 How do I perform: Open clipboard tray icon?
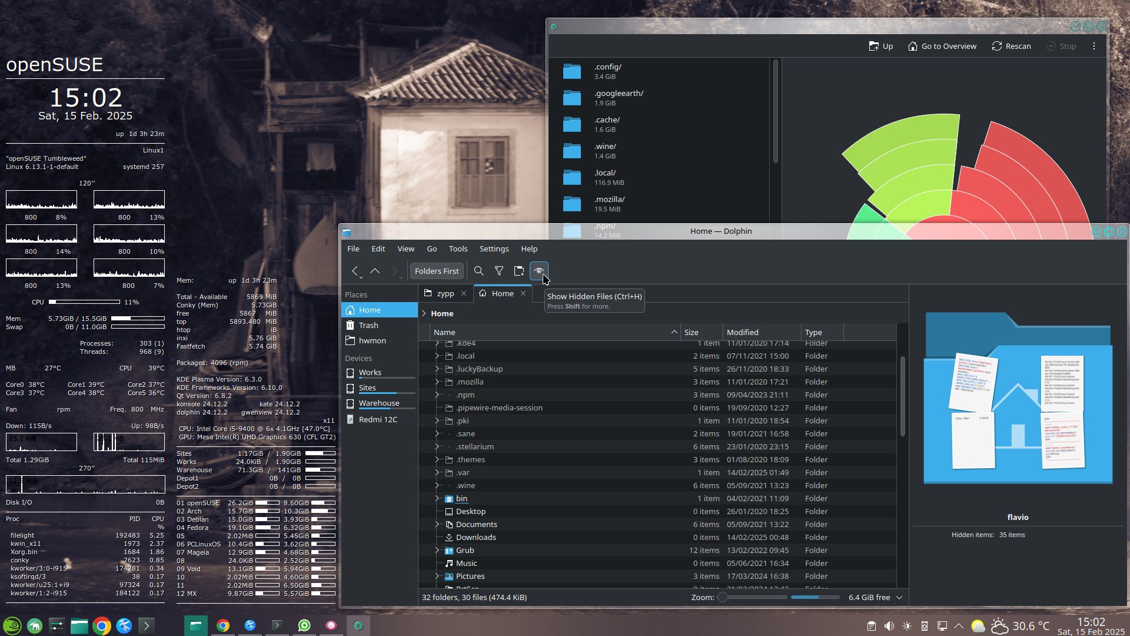click(x=872, y=626)
